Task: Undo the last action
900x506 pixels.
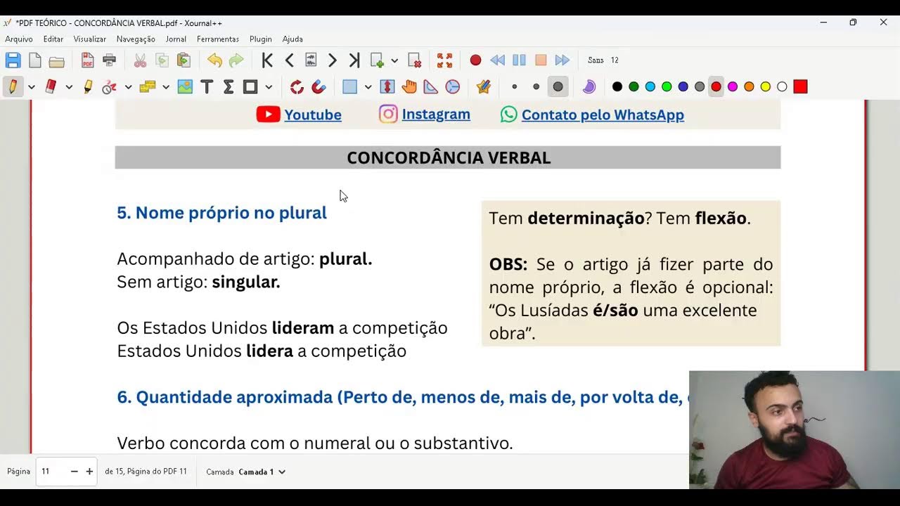Action: [x=214, y=60]
